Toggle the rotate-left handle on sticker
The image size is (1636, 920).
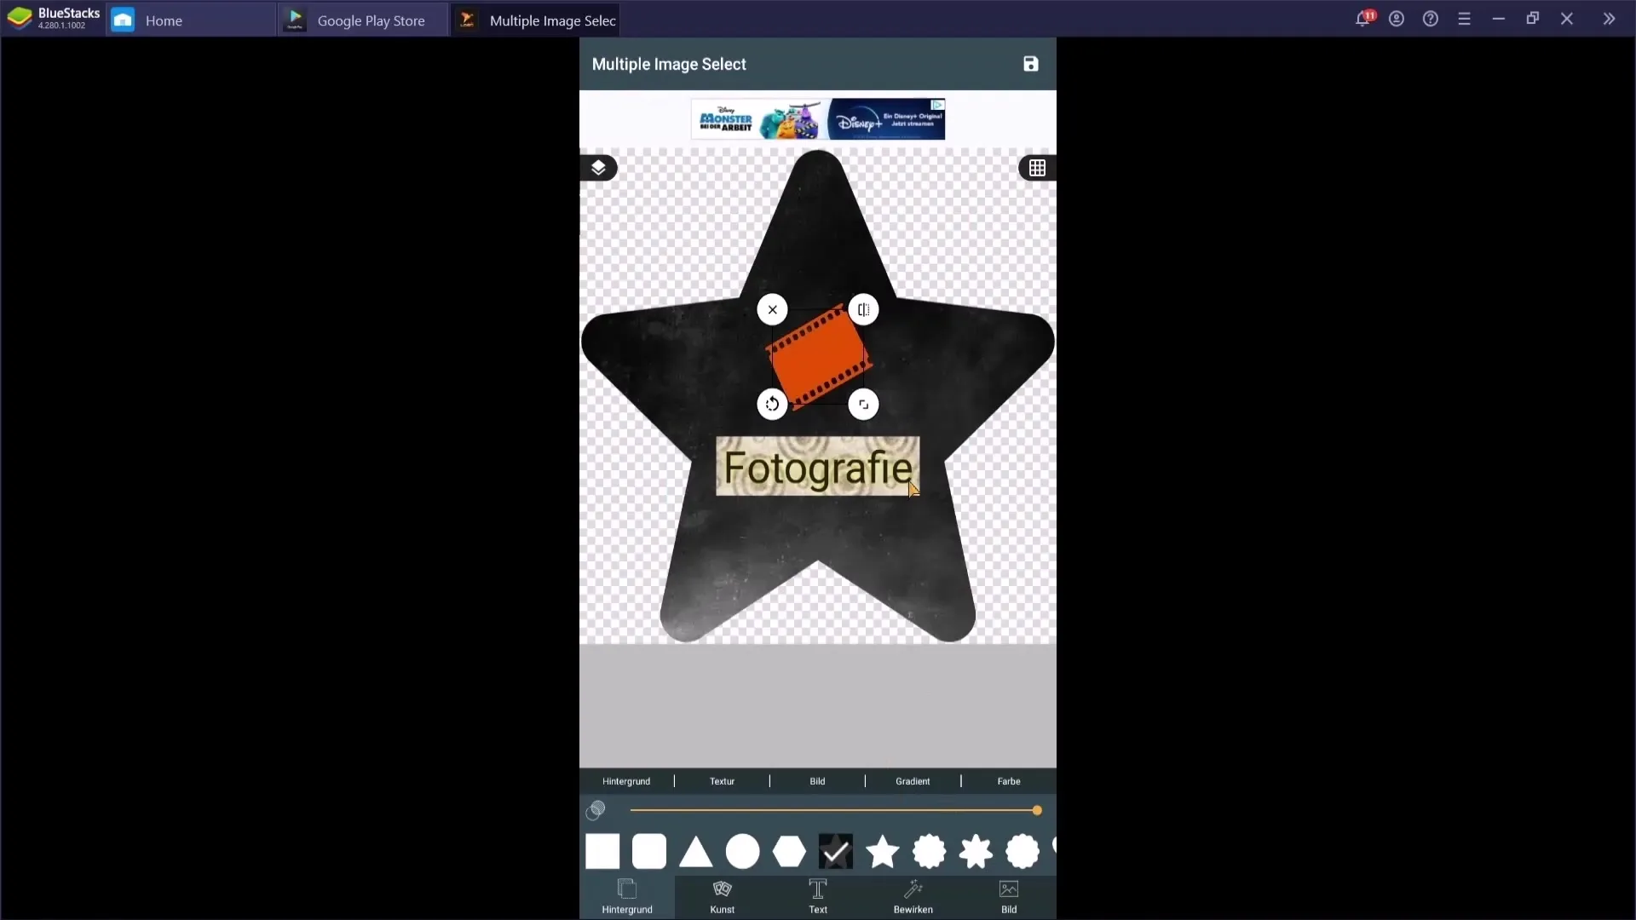tap(772, 405)
